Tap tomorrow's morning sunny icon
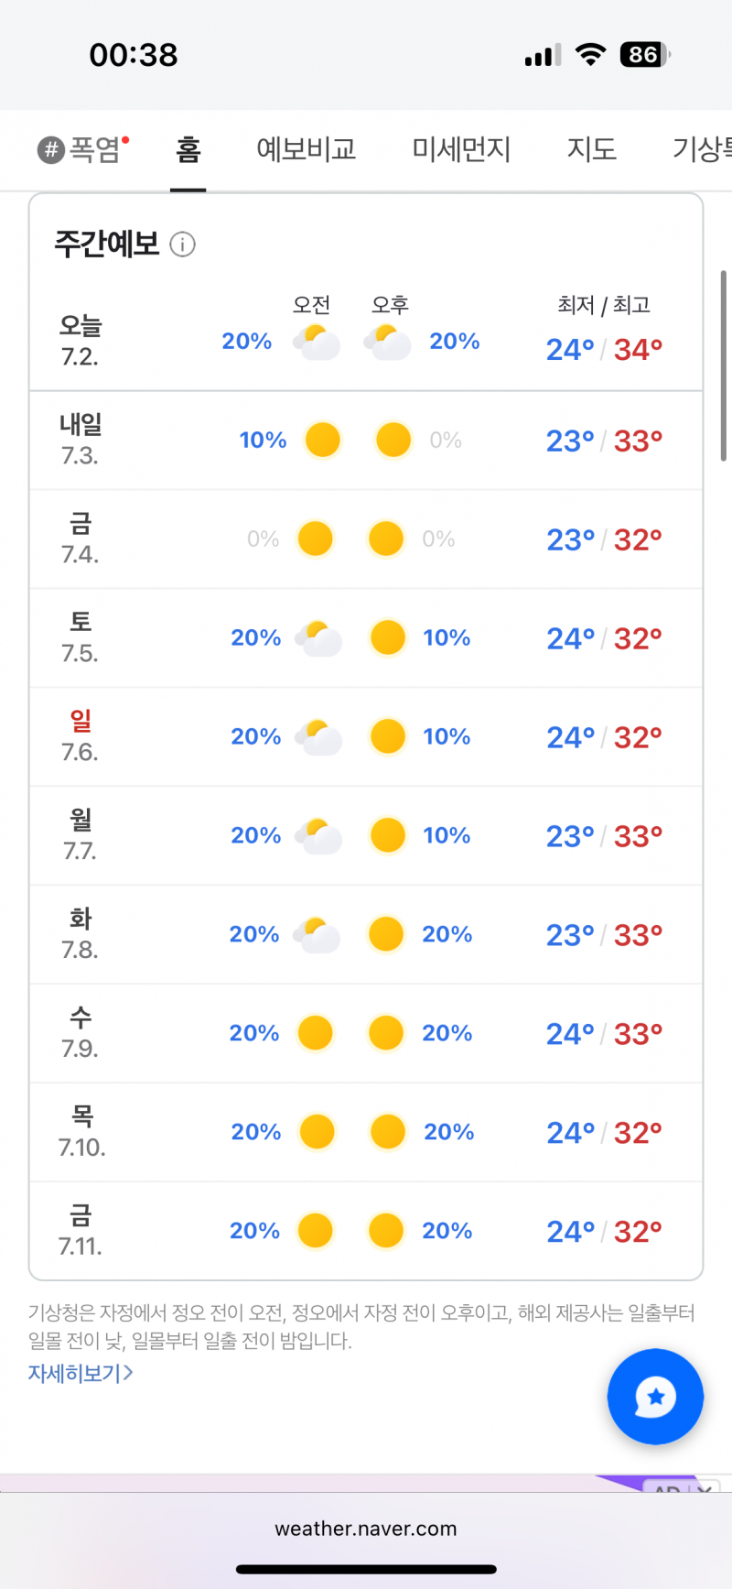 point(323,440)
